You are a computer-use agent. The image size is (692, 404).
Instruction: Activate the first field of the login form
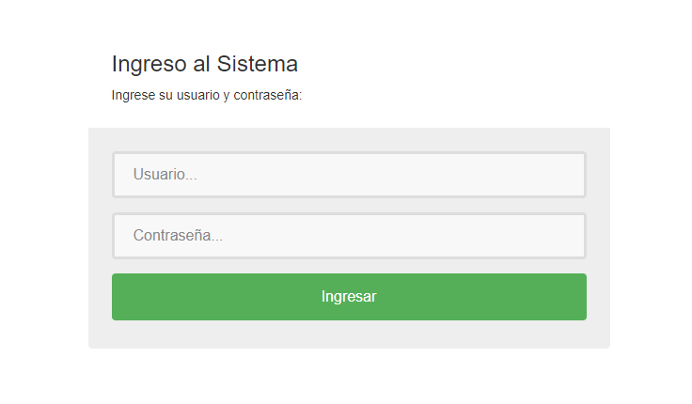[349, 175]
